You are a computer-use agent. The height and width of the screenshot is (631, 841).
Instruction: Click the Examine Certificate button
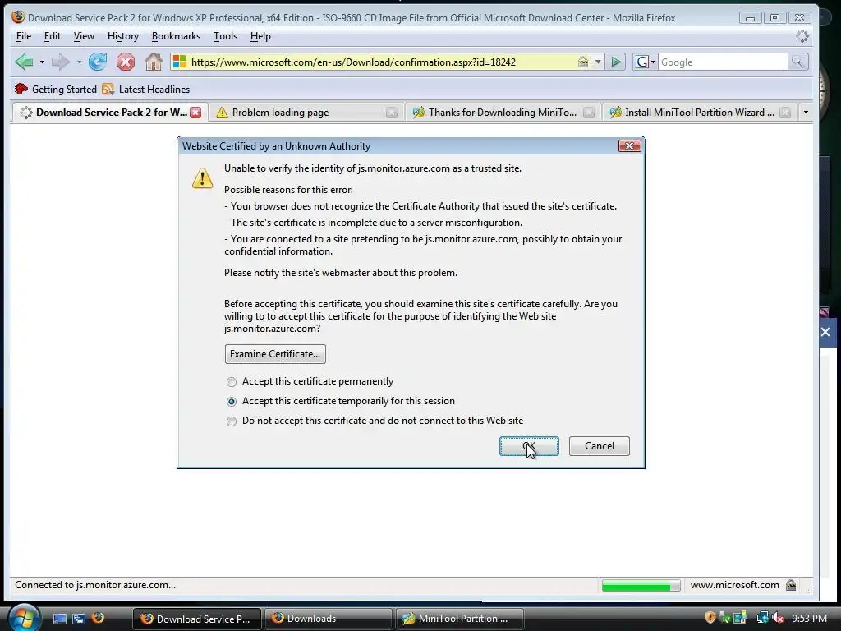point(275,354)
